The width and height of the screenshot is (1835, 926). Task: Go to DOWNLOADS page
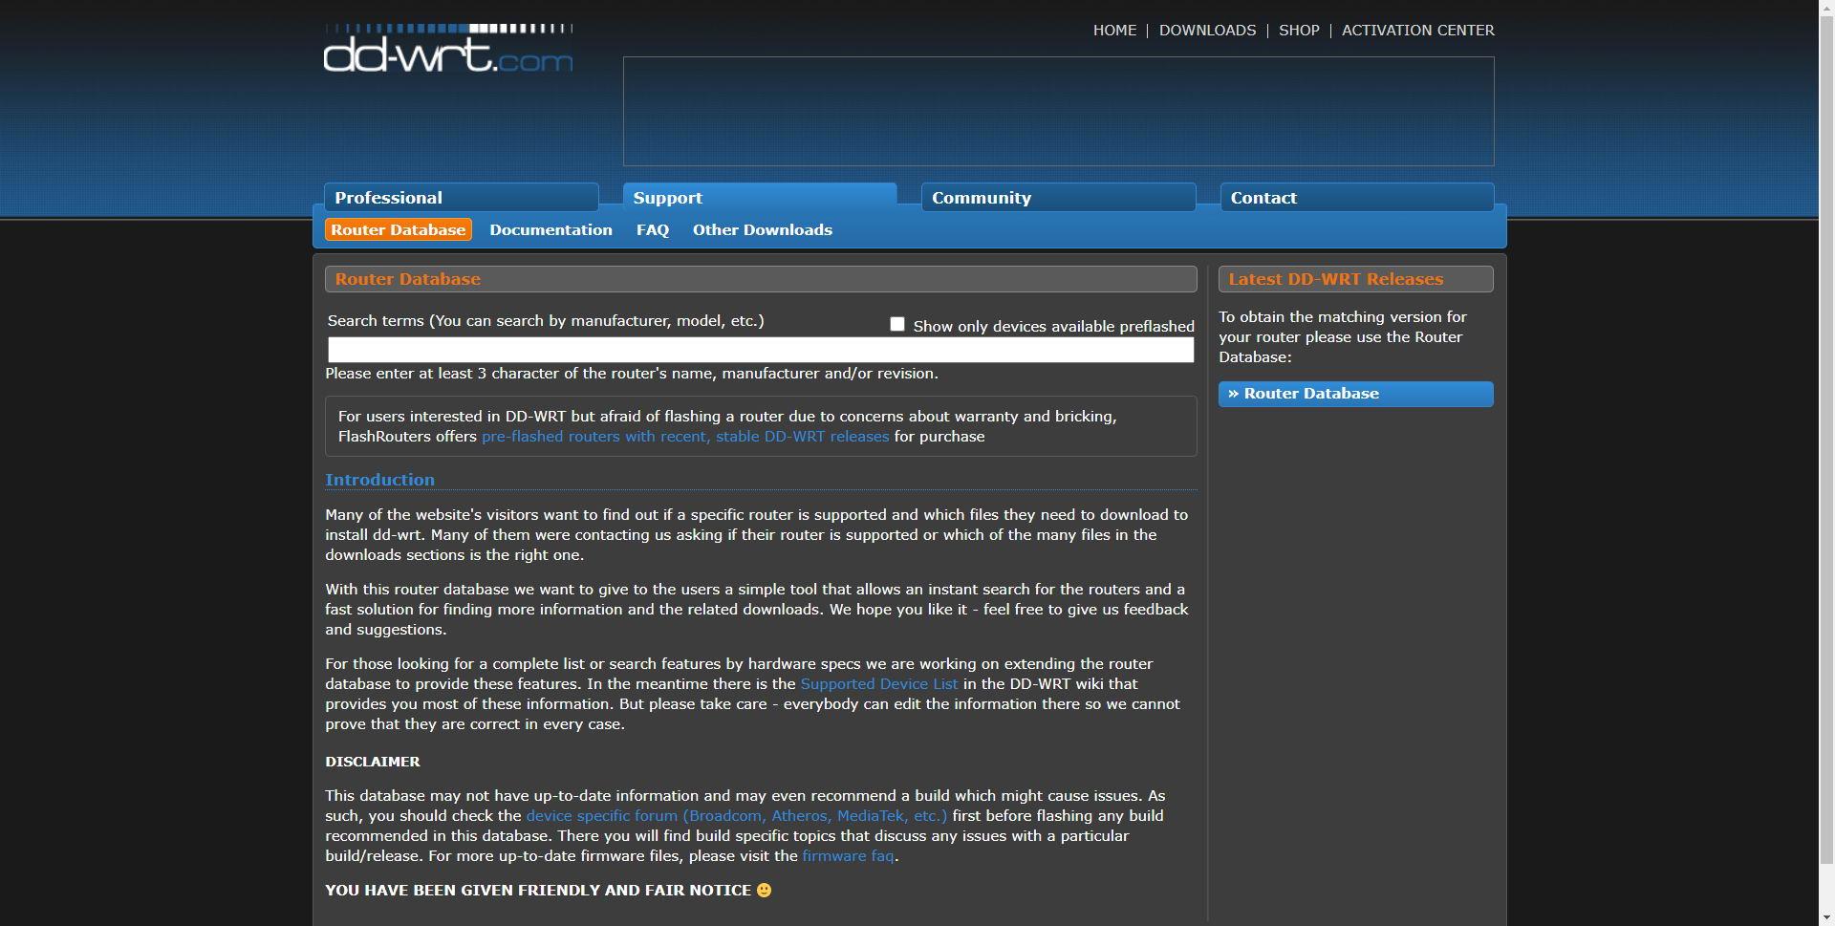click(1207, 31)
